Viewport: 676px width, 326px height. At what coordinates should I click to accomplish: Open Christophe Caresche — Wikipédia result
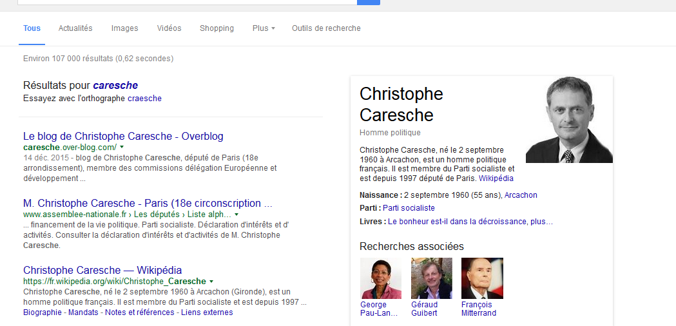(102, 271)
